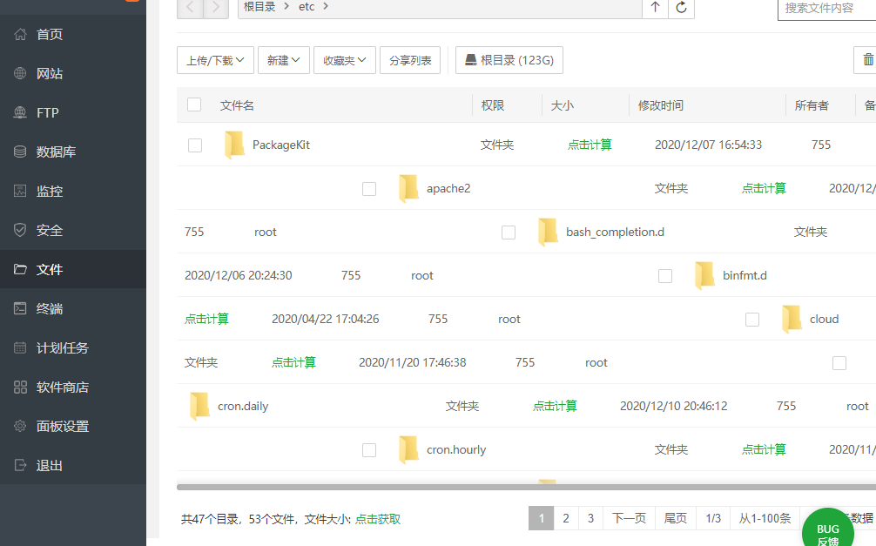Open the recycle bin trash icon
Viewport: 876px width, 546px height.
867,60
